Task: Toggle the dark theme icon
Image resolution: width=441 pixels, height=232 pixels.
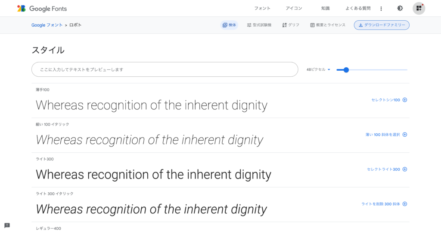Action: pyautogui.click(x=400, y=8)
